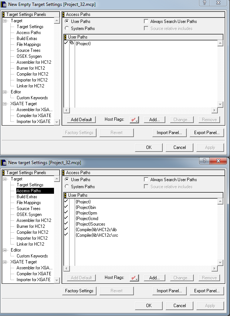This screenshot has height=316, width=230.
Task: Click the Host Flags checkmark icon in New Empty Target window
Action: click(x=134, y=120)
